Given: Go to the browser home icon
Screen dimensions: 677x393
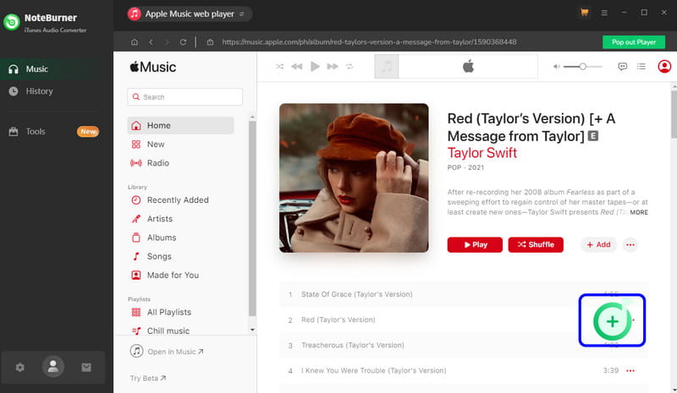Looking at the screenshot, I should pos(135,42).
